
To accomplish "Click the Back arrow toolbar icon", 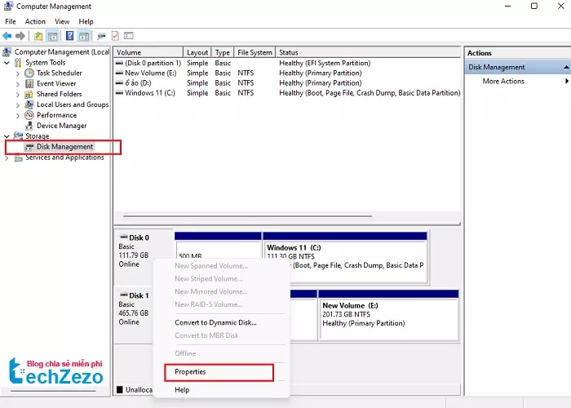I will (7, 36).
